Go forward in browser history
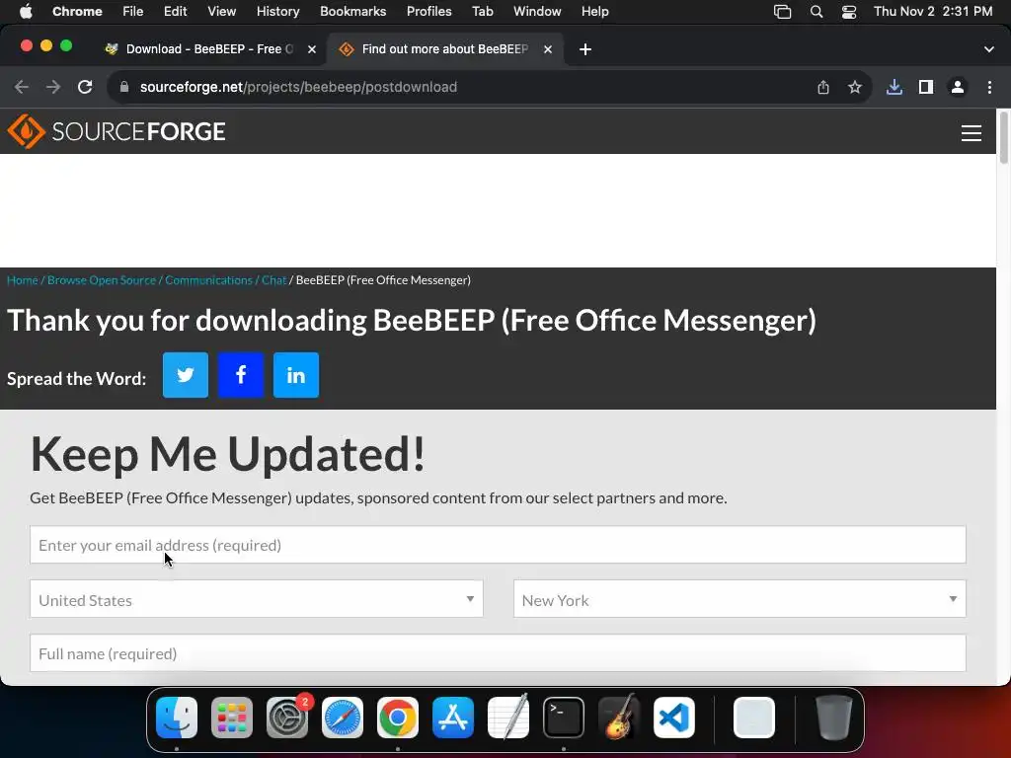The height and width of the screenshot is (758, 1011). pyautogui.click(x=53, y=87)
